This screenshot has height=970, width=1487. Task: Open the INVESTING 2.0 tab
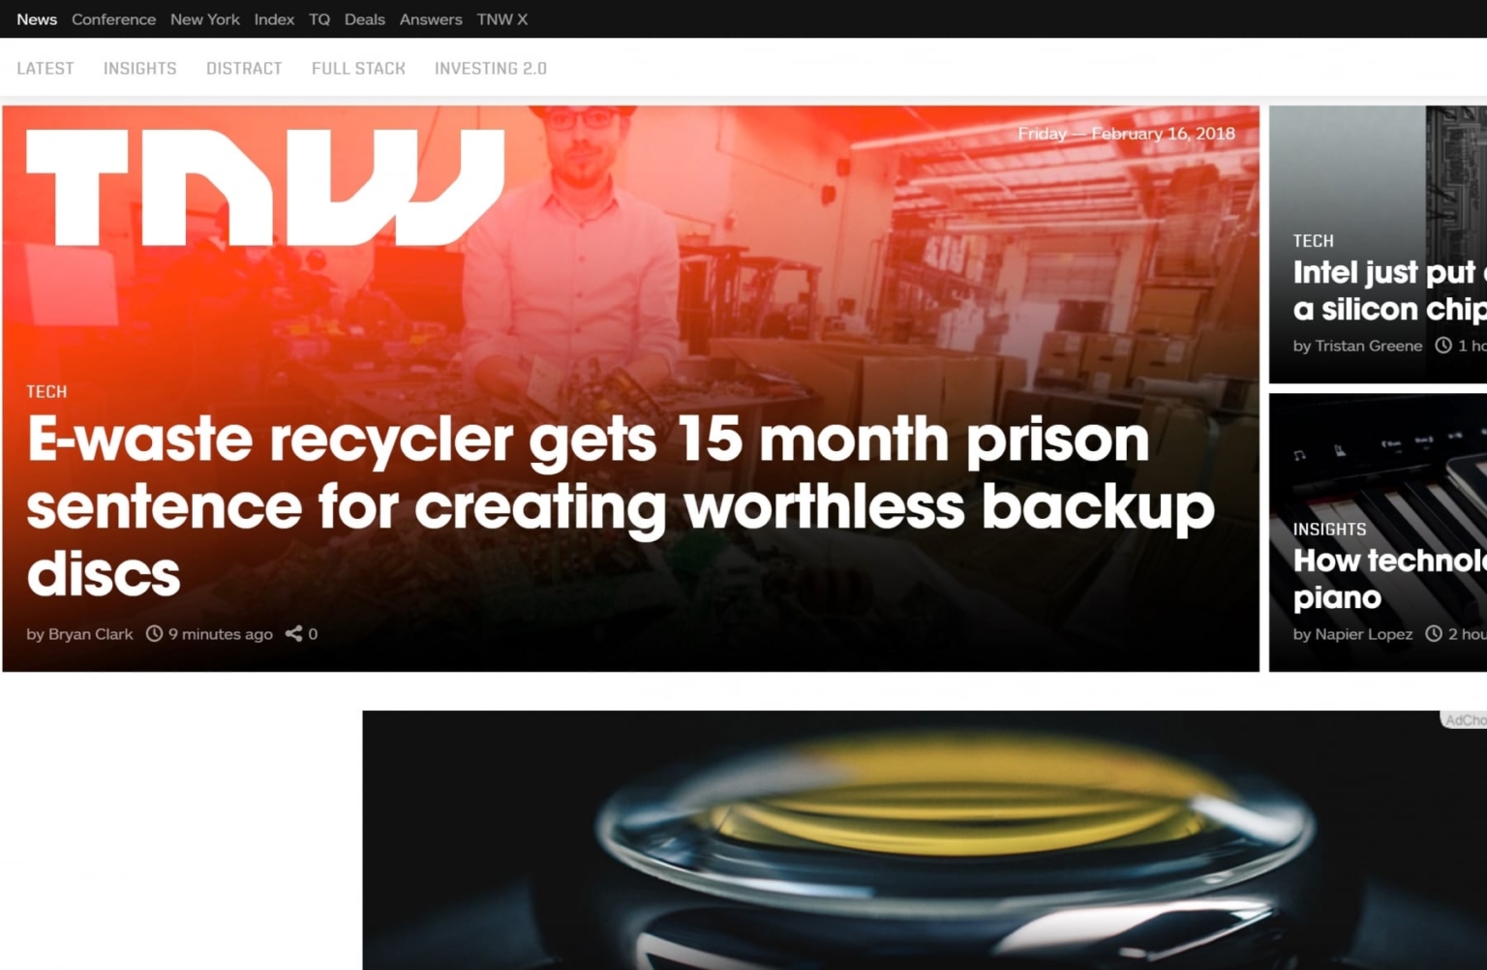click(491, 69)
